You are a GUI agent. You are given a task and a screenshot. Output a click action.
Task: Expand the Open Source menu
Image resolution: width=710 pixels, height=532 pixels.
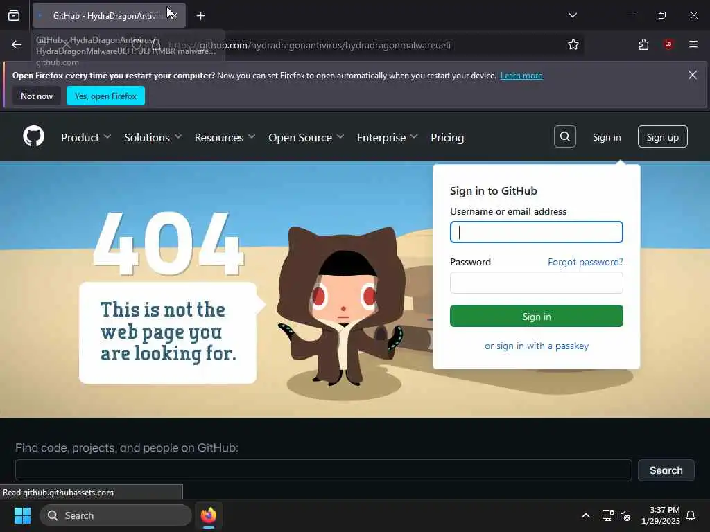(x=306, y=138)
